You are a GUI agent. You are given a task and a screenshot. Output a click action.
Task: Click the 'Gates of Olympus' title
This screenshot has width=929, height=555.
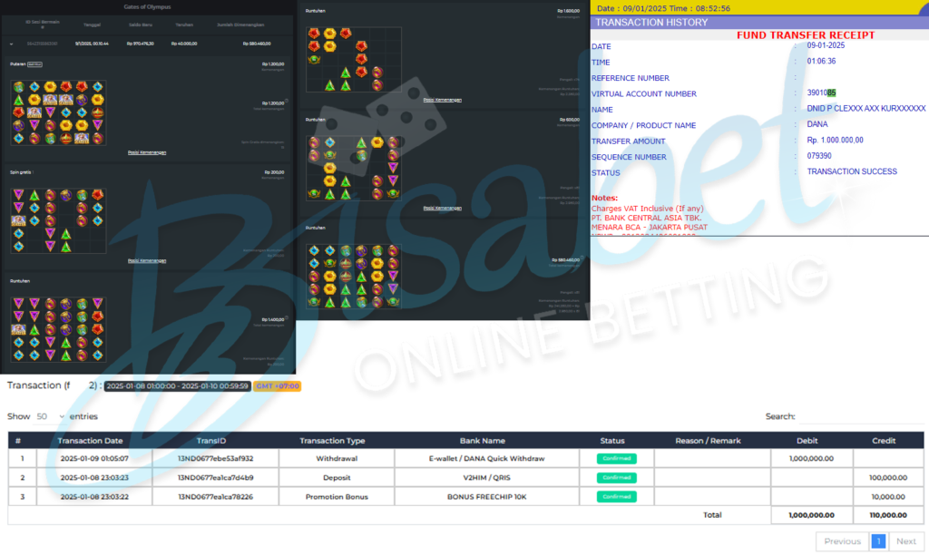147,7
